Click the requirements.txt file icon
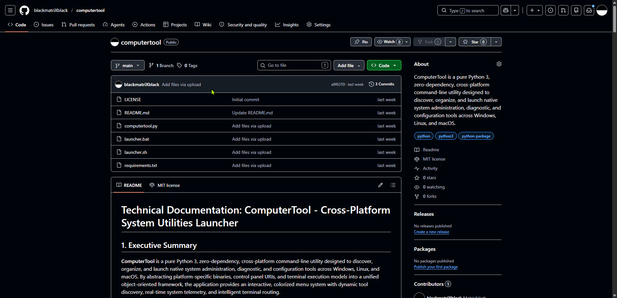The width and height of the screenshot is (617, 298). (119, 165)
